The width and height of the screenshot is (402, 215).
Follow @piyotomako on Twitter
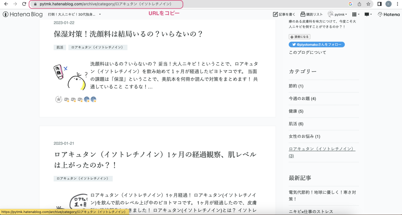point(317,44)
